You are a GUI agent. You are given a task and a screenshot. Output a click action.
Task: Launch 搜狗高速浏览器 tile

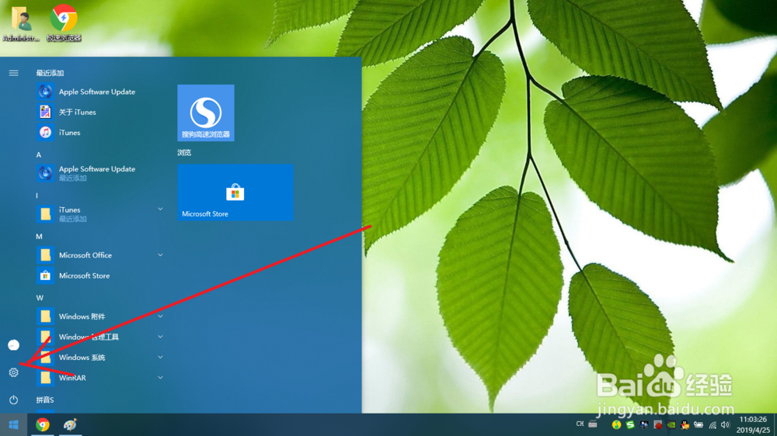point(206,112)
